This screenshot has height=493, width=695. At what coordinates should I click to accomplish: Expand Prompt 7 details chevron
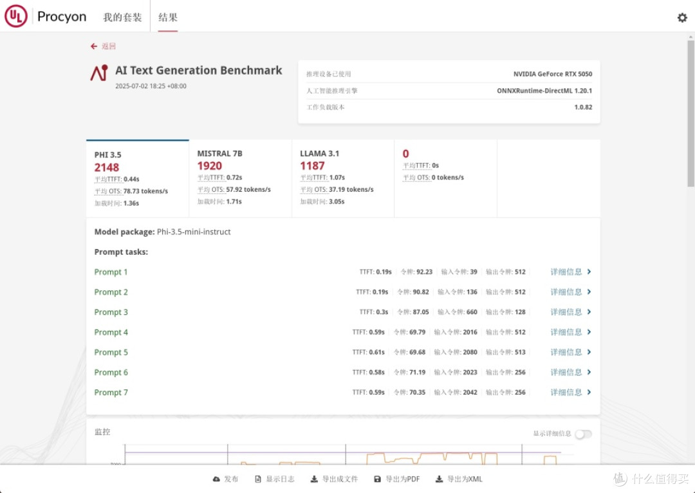click(589, 392)
